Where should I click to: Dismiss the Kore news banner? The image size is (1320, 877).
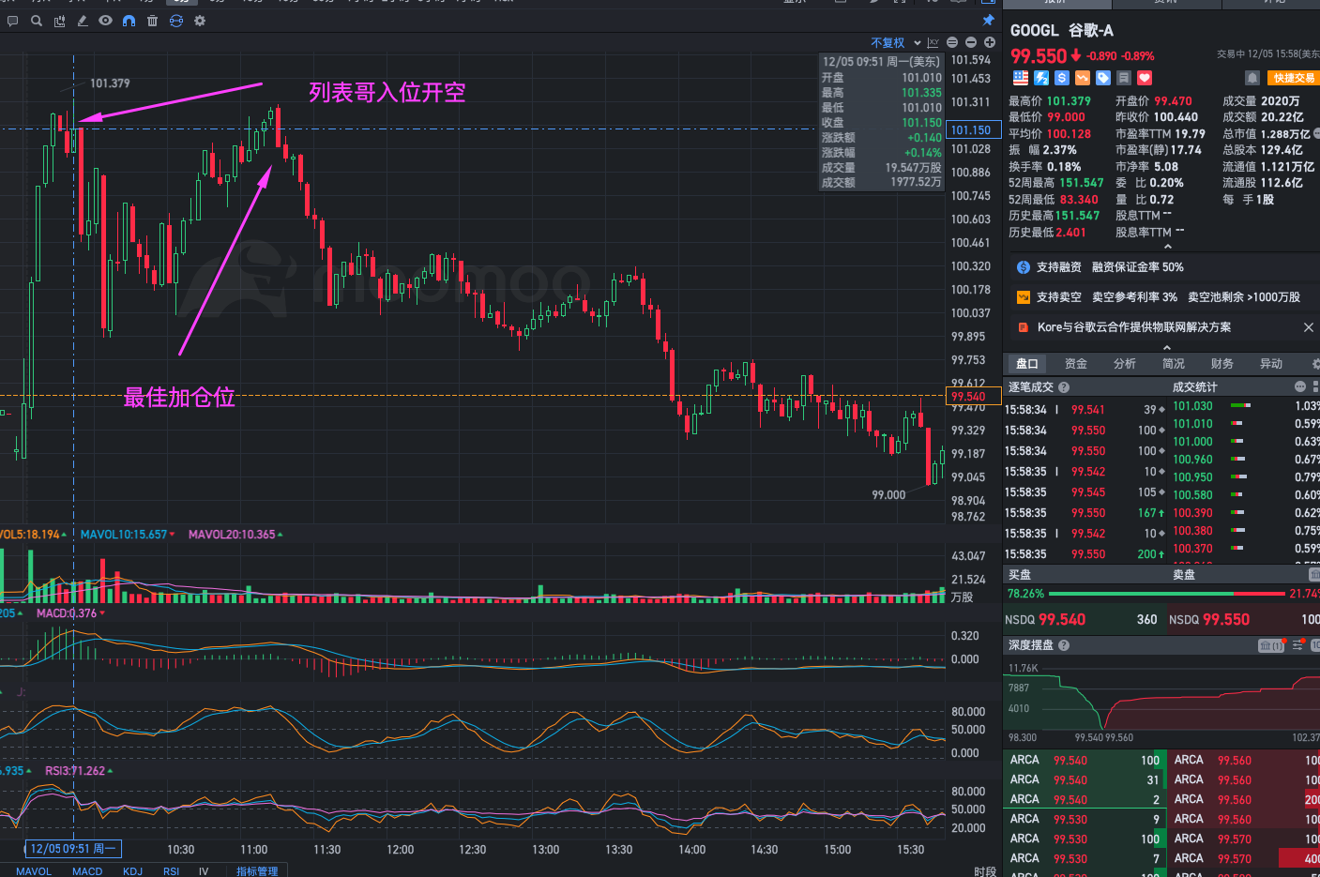1309,327
